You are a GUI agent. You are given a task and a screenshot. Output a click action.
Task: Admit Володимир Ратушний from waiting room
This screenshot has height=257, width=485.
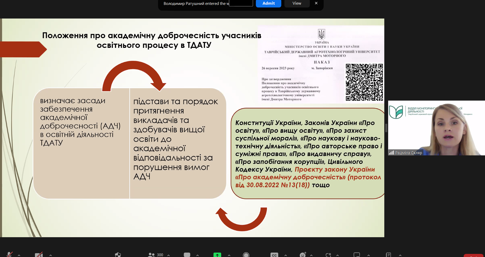coord(268,3)
